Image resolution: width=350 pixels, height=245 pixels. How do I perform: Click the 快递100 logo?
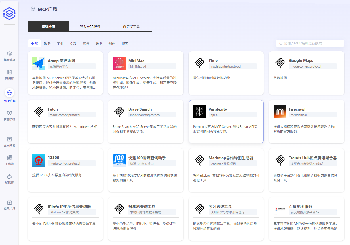click(x=119, y=160)
